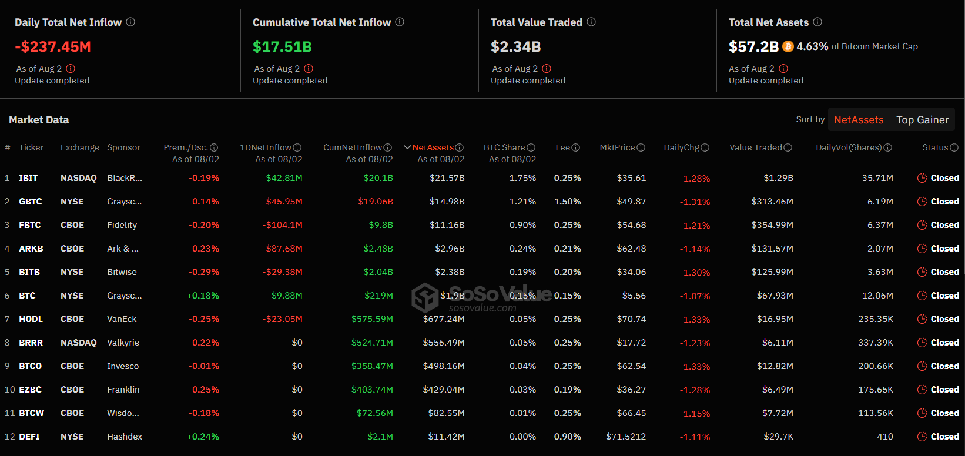Open the ARKB ticker link

coord(31,249)
